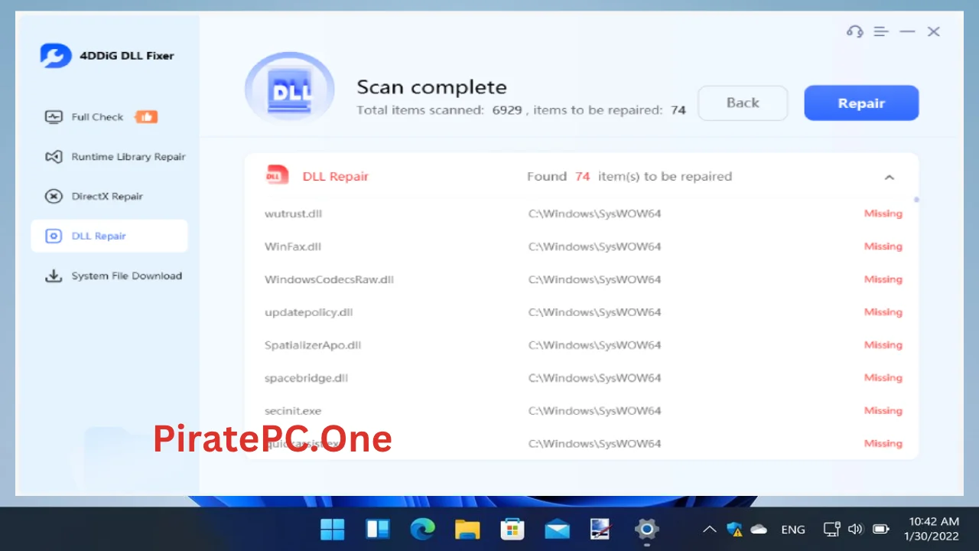Open the Snipping Tool taskbar icon
979x551 pixels.
coord(602,529)
